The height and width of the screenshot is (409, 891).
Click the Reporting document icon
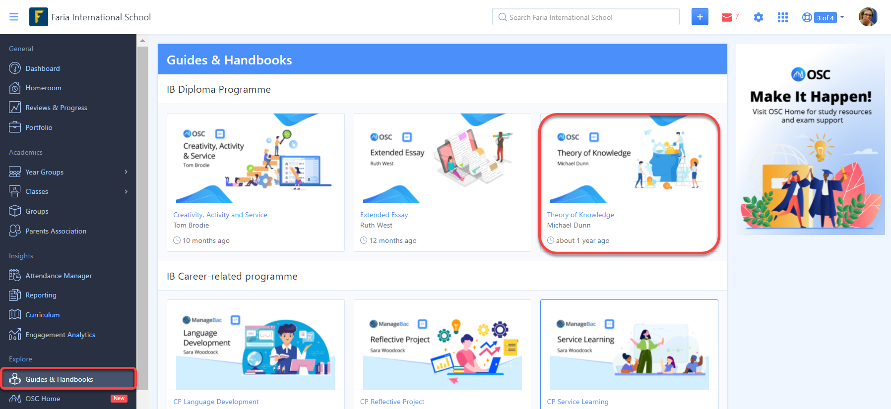tap(15, 295)
